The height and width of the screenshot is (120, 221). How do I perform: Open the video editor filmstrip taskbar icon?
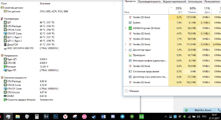coord(46,116)
